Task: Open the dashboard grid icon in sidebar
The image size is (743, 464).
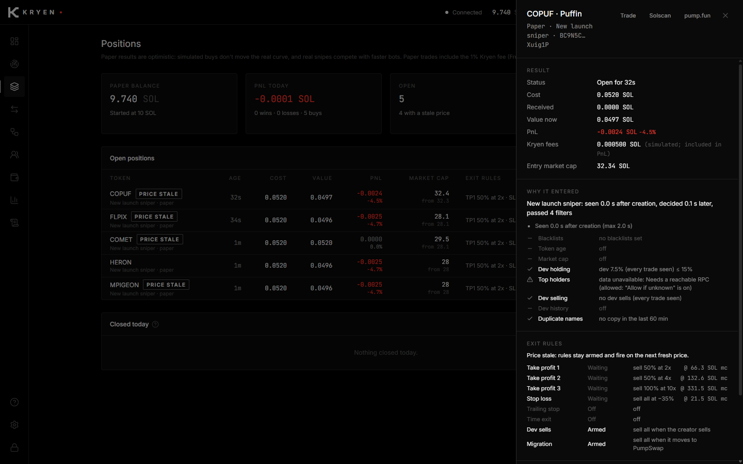Action: pyautogui.click(x=14, y=41)
